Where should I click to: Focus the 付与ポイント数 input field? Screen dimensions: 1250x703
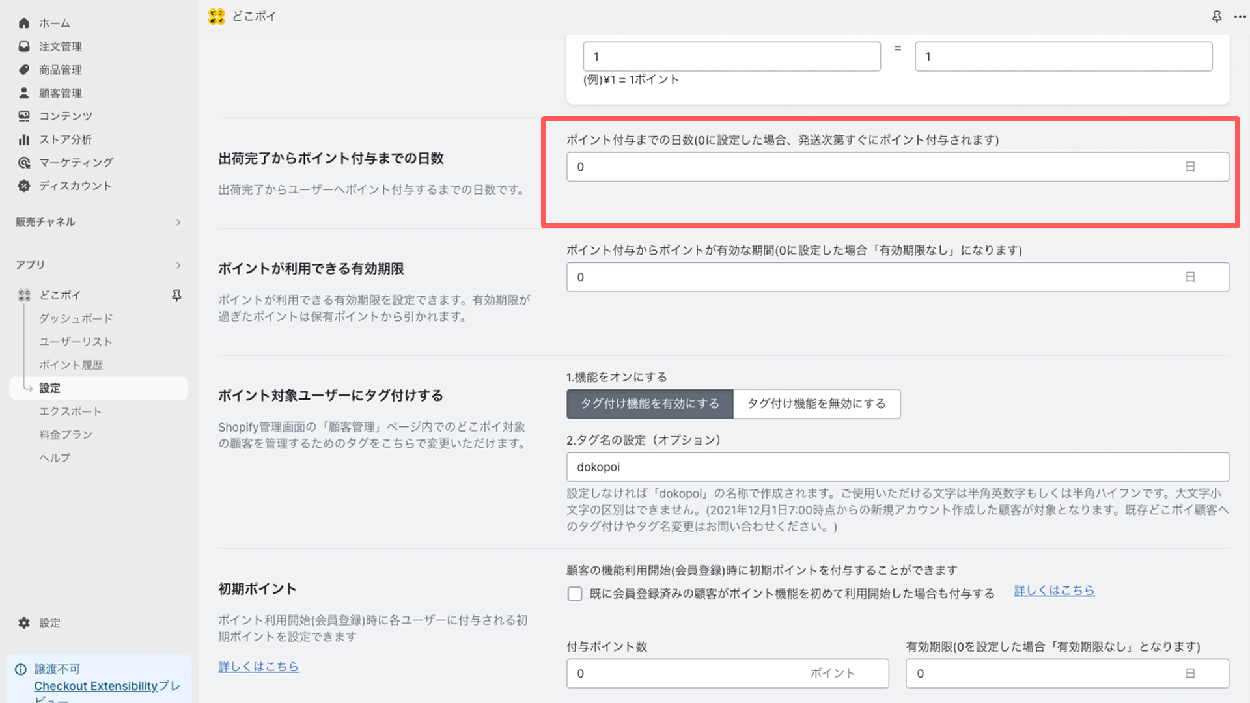[x=727, y=674]
